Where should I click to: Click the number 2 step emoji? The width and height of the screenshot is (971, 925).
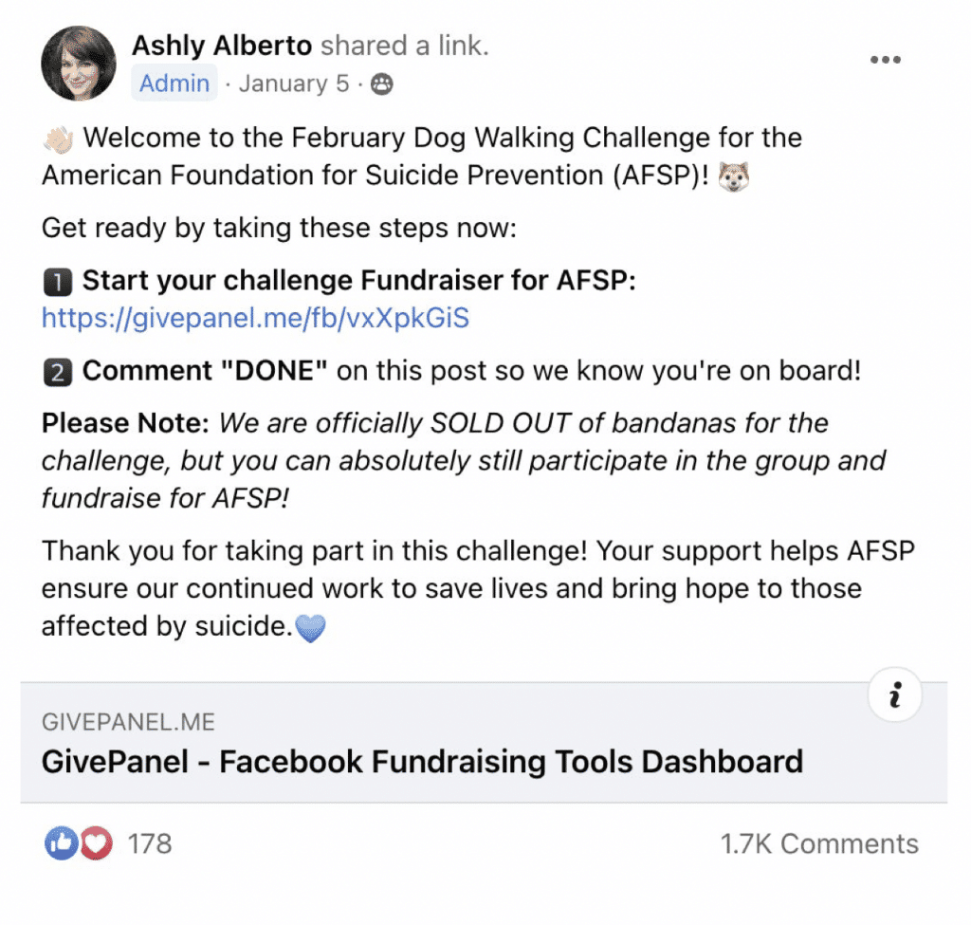[58, 372]
